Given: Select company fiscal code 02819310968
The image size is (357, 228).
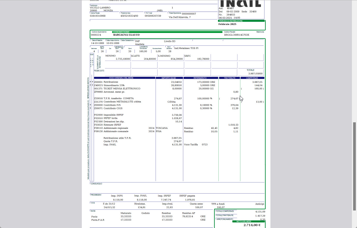Looking at the screenshot, I should [98, 16].
